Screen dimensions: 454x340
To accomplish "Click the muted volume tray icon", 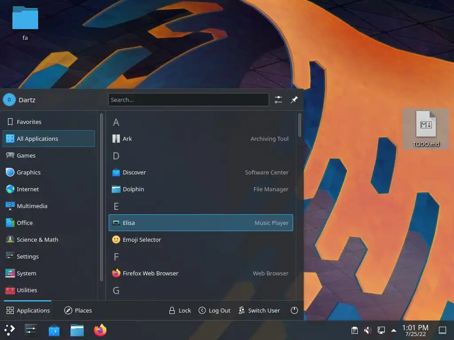I will pyautogui.click(x=368, y=330).
